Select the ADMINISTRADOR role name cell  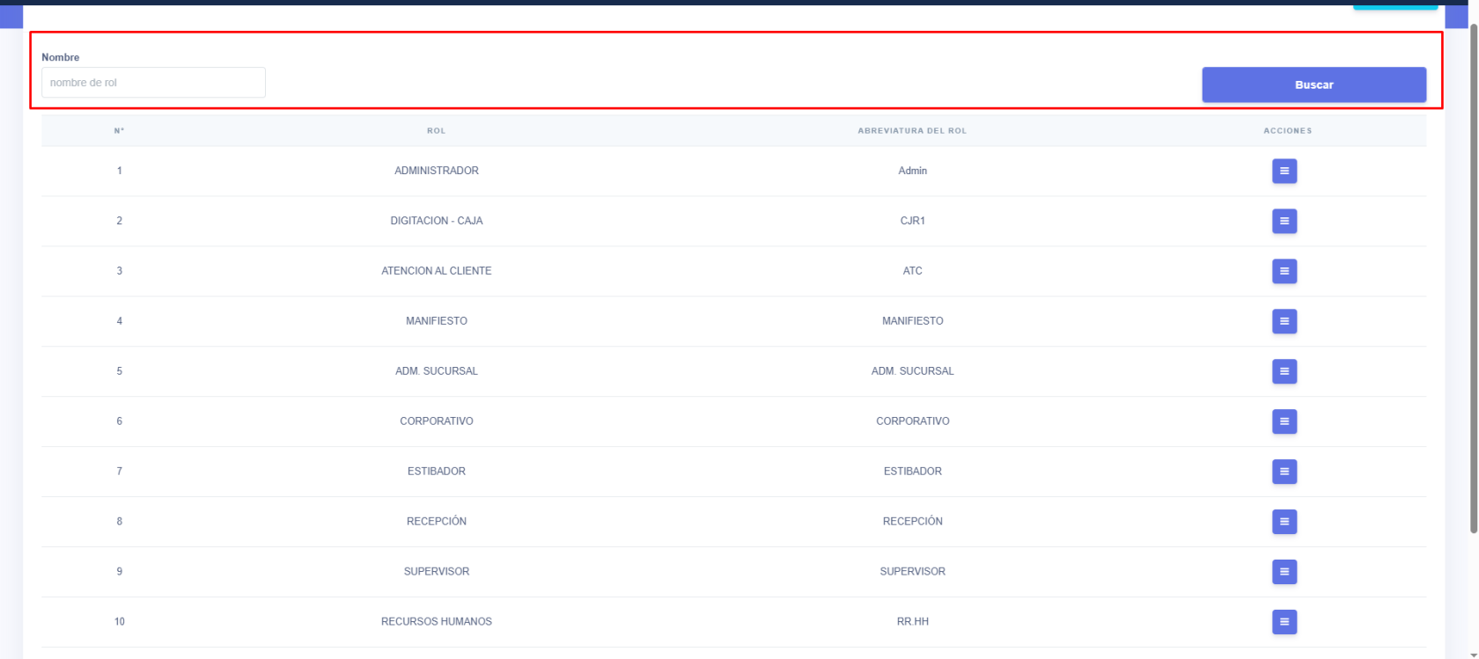(x=436, y=171)
